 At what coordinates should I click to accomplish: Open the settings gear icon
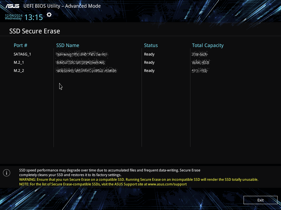(49, 15)
